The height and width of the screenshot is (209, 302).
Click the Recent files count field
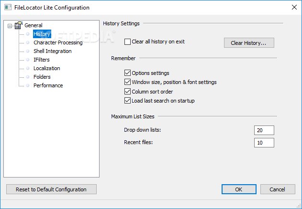tap(264, 143)
